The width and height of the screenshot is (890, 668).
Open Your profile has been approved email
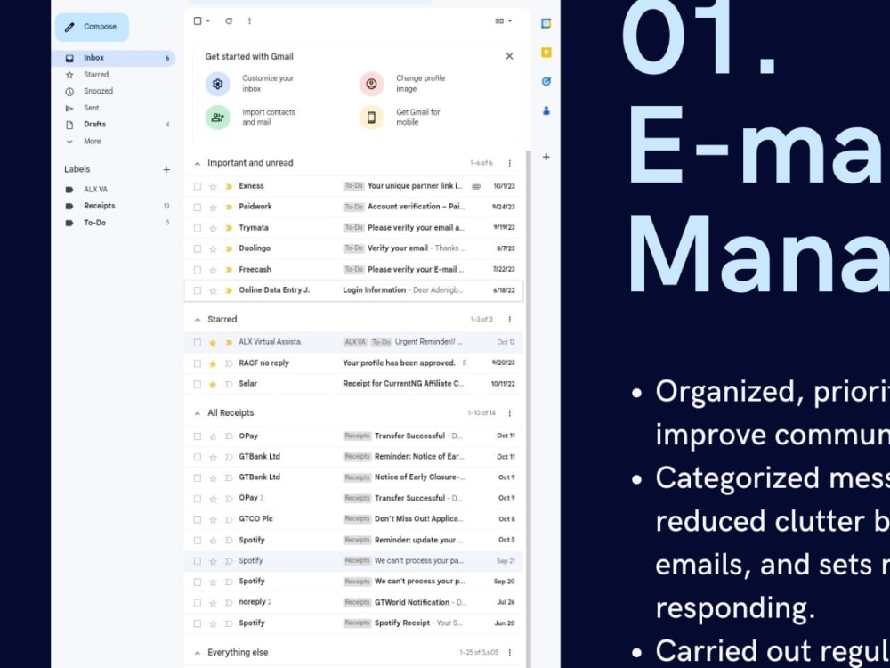click(353, 363)
